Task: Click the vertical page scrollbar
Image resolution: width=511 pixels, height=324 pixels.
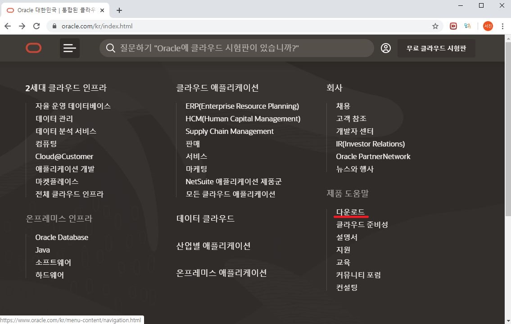Action: click(x=508, y=129)
